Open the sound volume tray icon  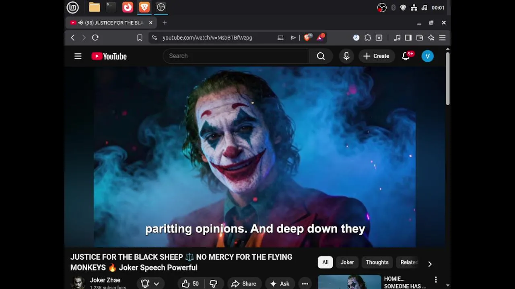point(424,8)
